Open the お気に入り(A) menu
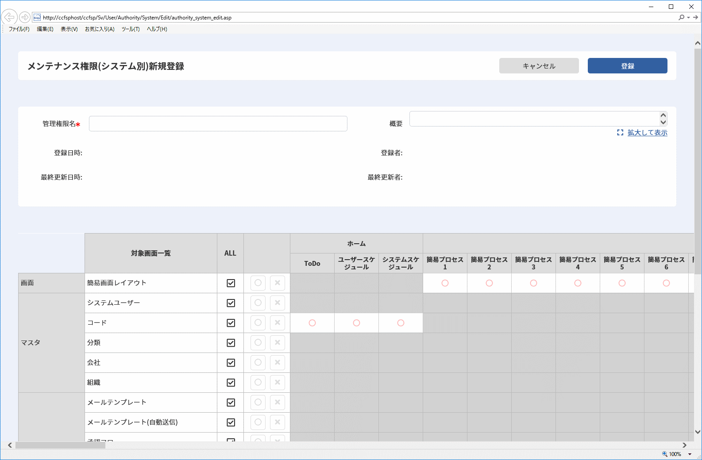This screenshot has height=460, width=702. point(100,29)
